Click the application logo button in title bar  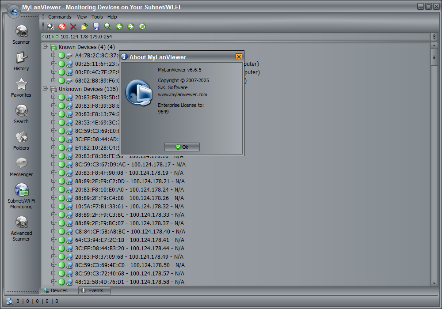(x=13, y=11)
